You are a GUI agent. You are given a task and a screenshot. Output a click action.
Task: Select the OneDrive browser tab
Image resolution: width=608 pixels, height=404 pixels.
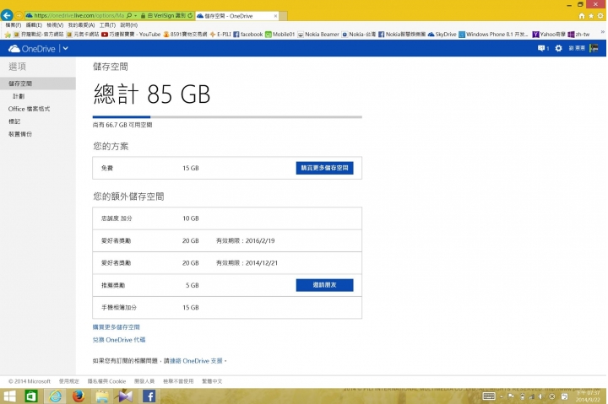(x=236, y=16)
